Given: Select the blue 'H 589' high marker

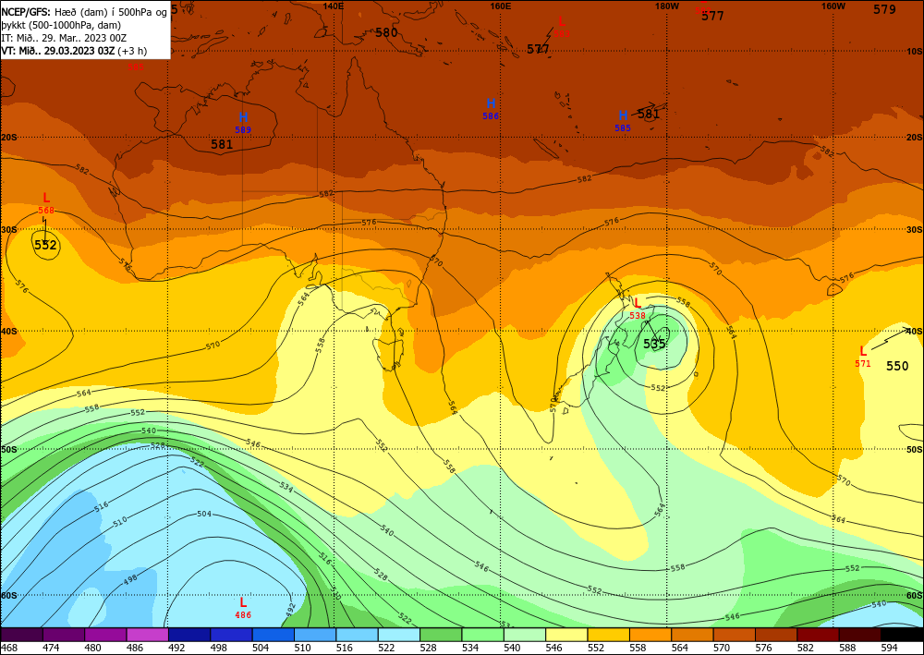Looking at the screenshot, I should (x=243, y=123).
